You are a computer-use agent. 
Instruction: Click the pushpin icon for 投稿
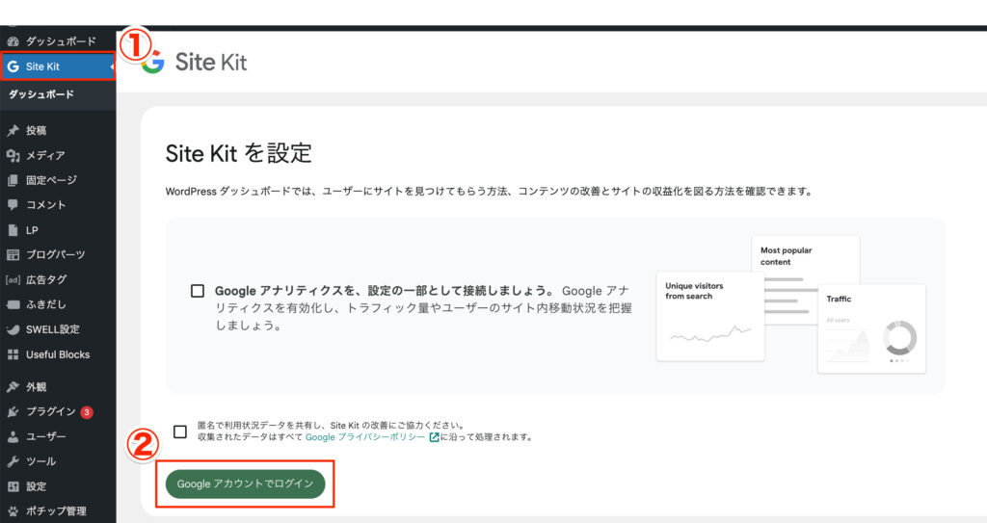pyautogui.click(x=13, y=130)
